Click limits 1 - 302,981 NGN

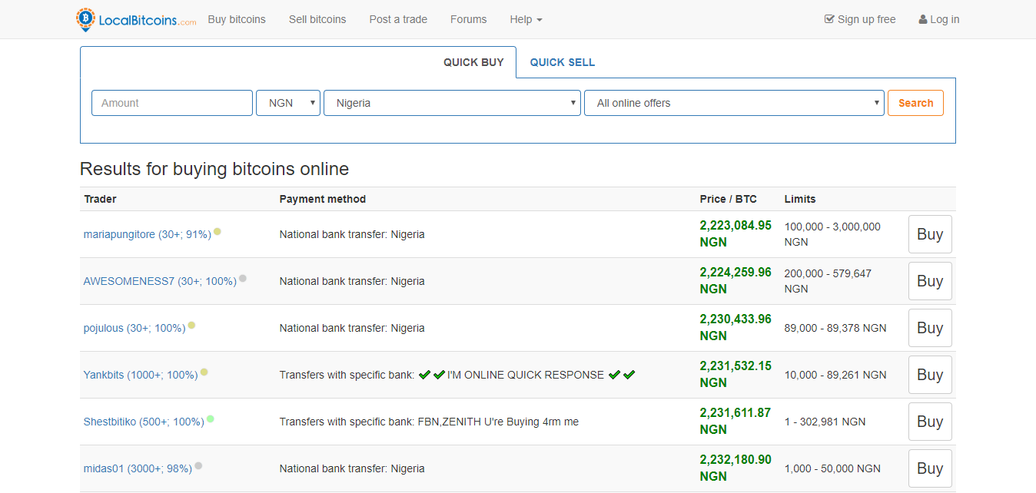coord(825,422)
